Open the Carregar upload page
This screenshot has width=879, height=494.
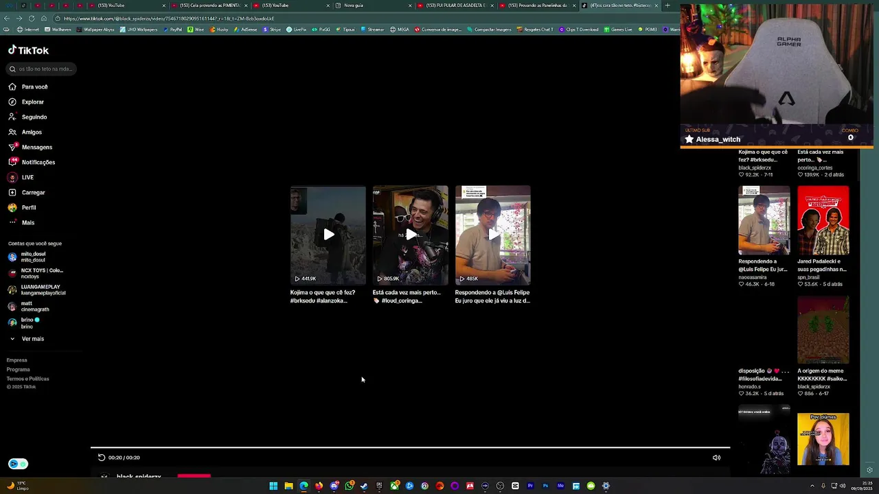click(x=26, y=192)
